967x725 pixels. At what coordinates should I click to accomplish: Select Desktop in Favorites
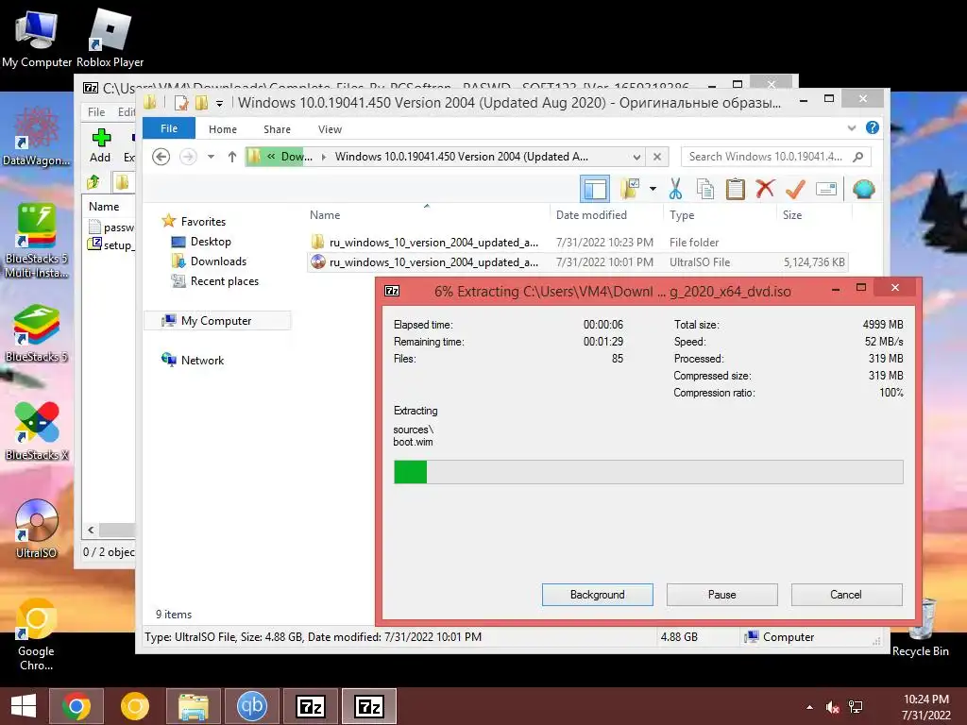coord(211,242)
